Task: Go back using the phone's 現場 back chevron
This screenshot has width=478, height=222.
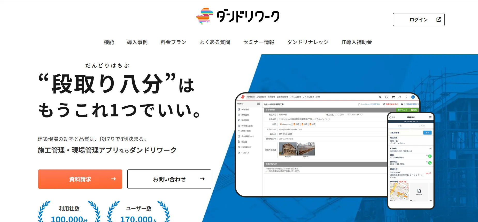Action: [392, 117]
